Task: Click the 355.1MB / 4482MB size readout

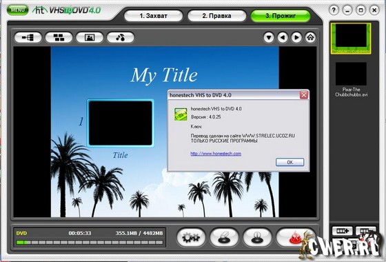Action: pyautogui.click(x=139, y=233)
